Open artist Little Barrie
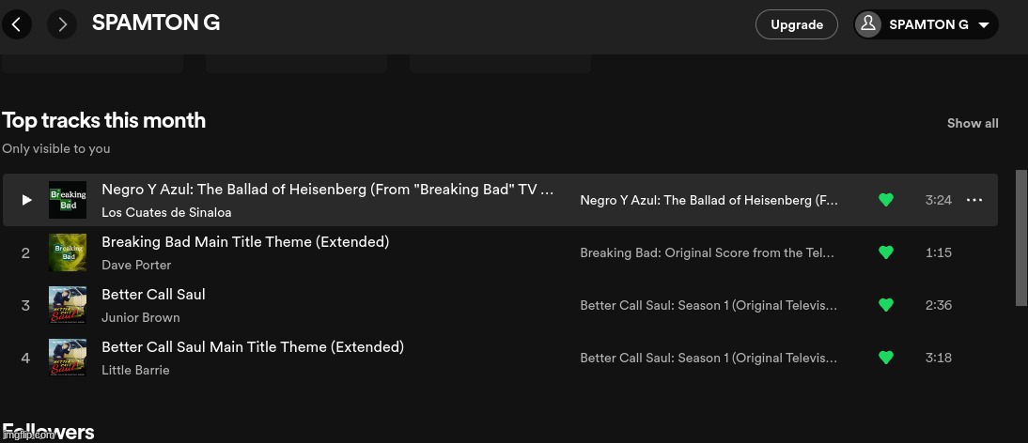 (x=135, y=370)
